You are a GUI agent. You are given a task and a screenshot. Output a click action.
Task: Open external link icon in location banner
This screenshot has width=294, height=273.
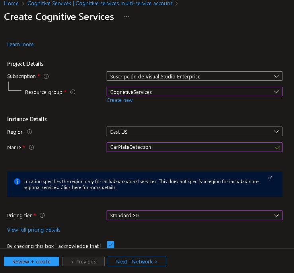[x=270, y=177]
